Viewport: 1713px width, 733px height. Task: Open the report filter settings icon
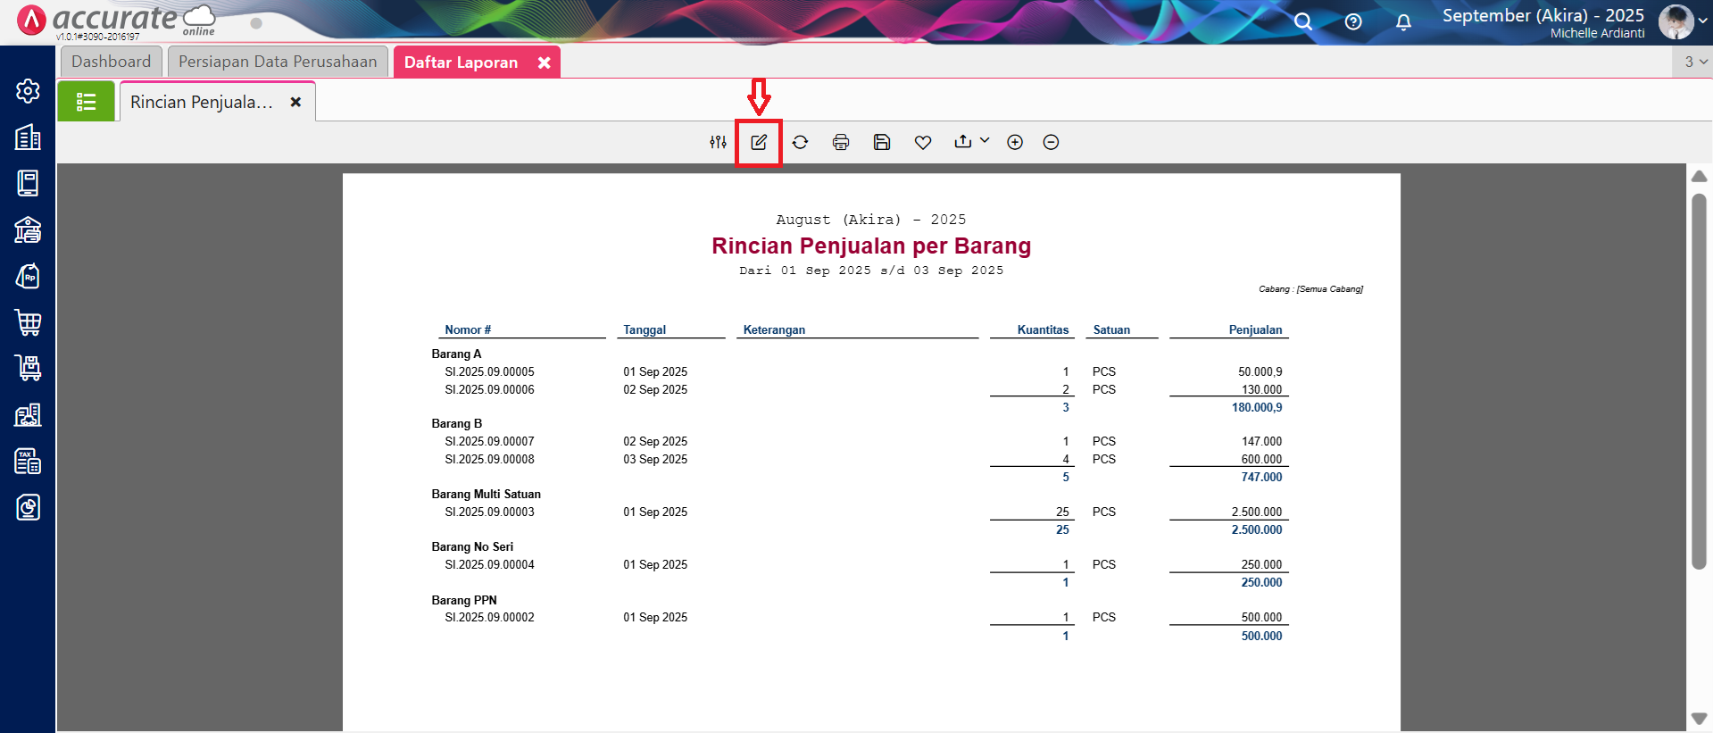718,142
